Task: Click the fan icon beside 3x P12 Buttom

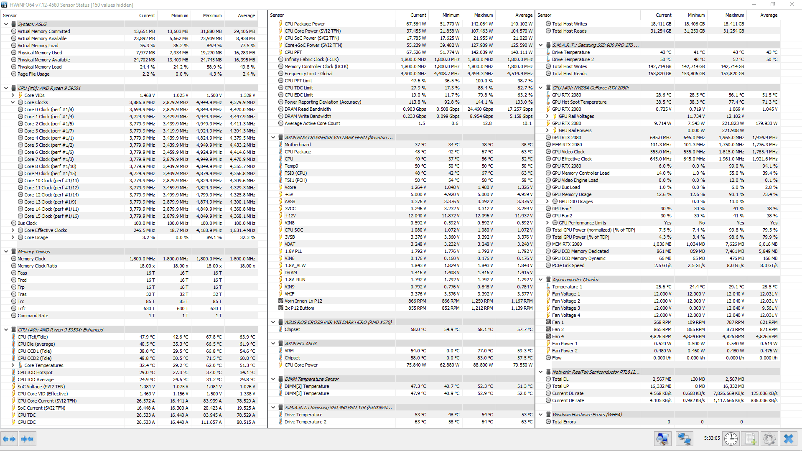Action: pos(281,308)
